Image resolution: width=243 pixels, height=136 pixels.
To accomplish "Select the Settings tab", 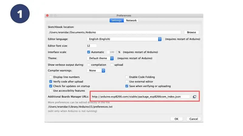I will pyautogui.click(x=117, y=21).
